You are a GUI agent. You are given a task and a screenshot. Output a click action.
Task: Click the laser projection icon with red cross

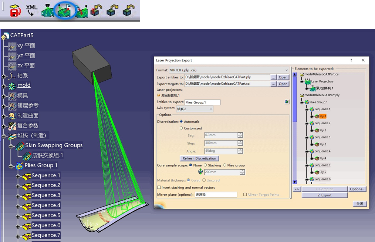[82, 11]
